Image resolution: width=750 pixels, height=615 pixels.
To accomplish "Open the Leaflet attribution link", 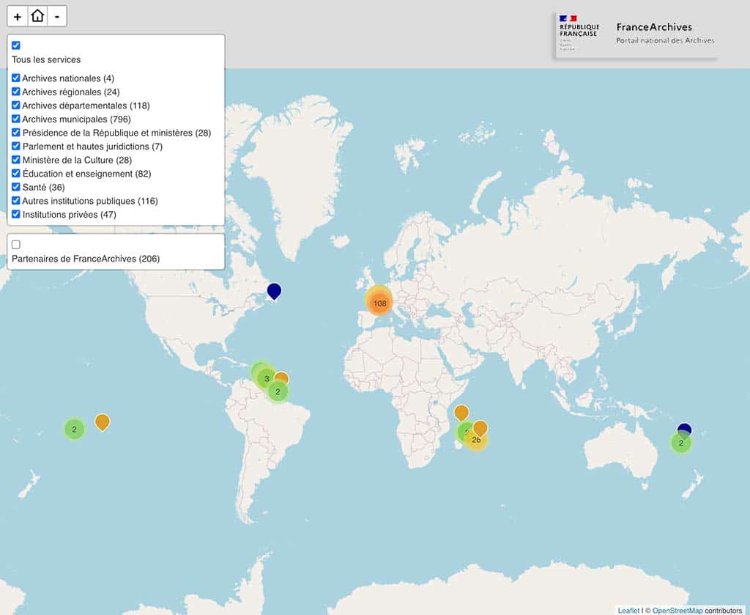I will pos(628,610).
